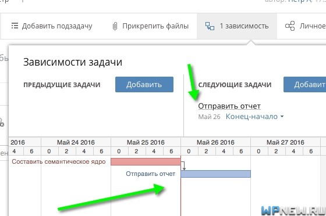Open the 'Отправить отчет' task link
Image resolution: width=326 pixels, height=216 pixels.
click(x=229, y=106)
